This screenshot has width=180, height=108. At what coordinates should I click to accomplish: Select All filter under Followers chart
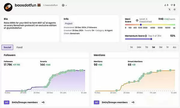click(7, 102)
